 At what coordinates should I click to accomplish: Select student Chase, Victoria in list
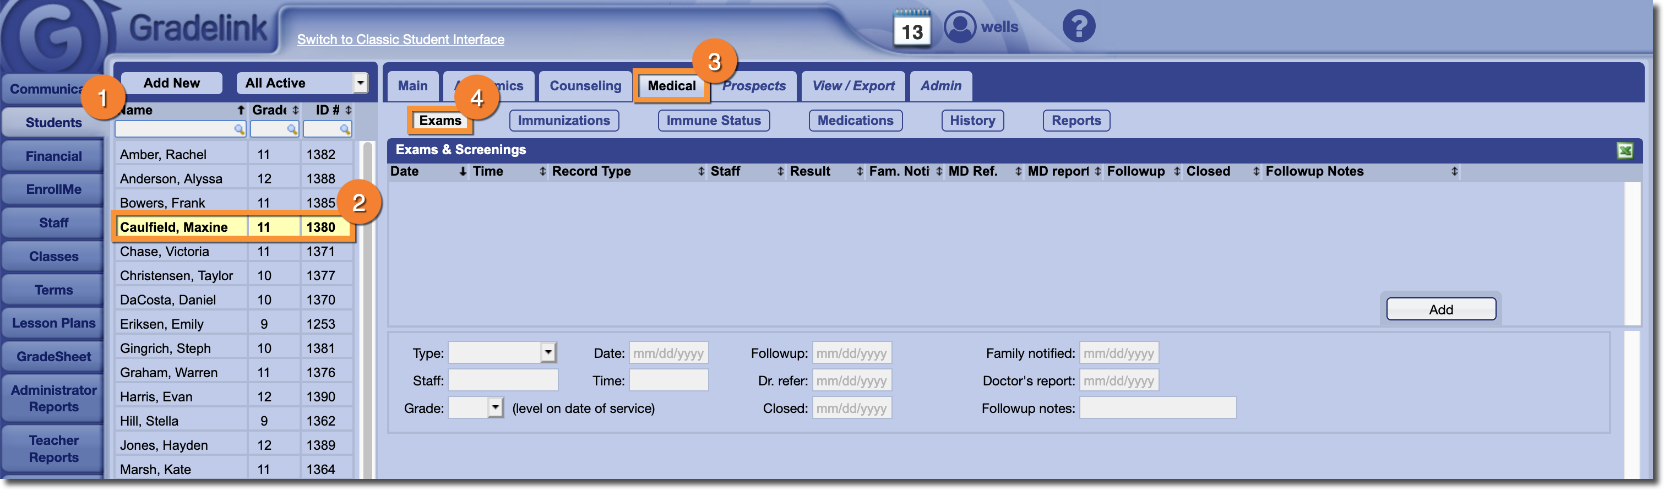click(165, 252)
